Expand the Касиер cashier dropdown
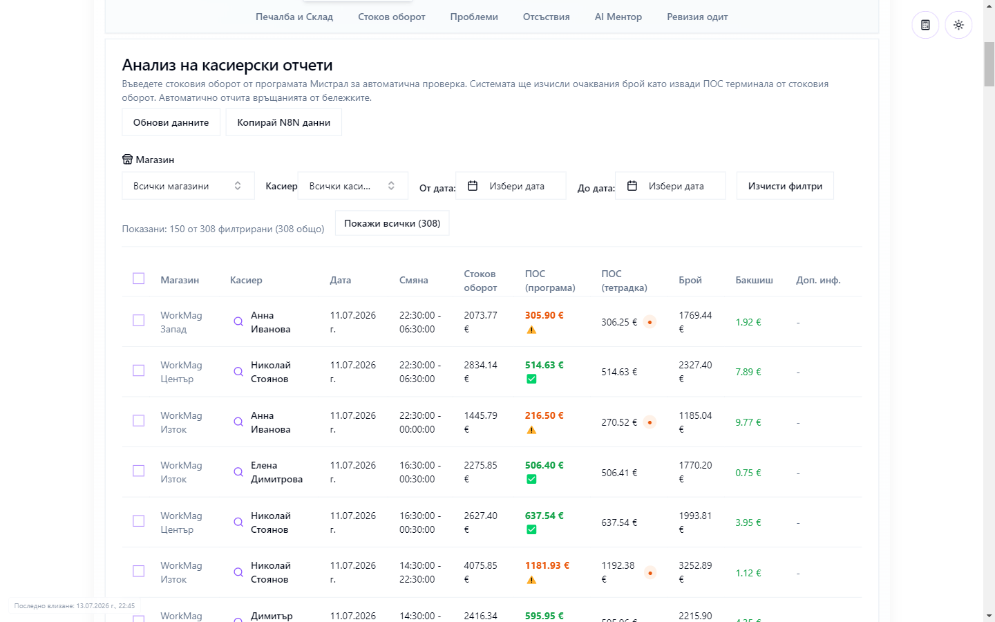The width and height of the screenshot is (995, 622). (352, 186)
